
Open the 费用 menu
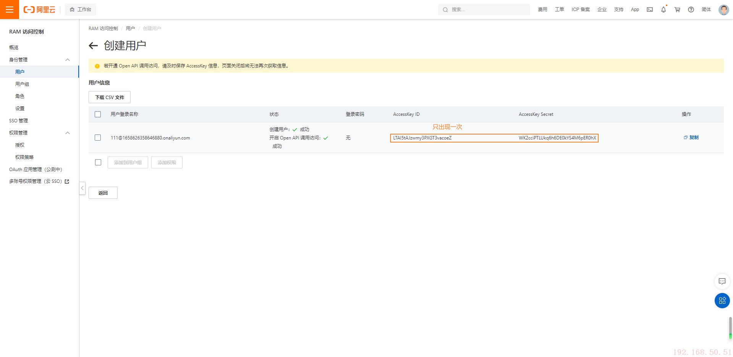542,10
